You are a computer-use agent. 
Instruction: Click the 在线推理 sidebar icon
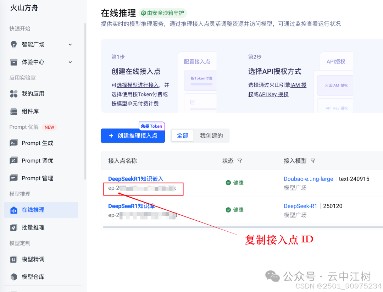14,210
